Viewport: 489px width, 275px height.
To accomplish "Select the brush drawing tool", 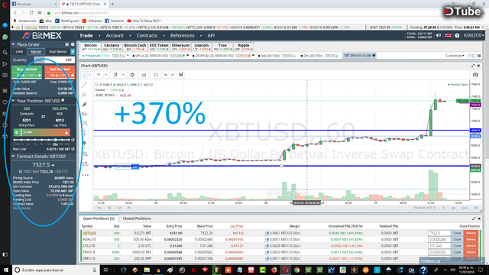I will (84, 104).
